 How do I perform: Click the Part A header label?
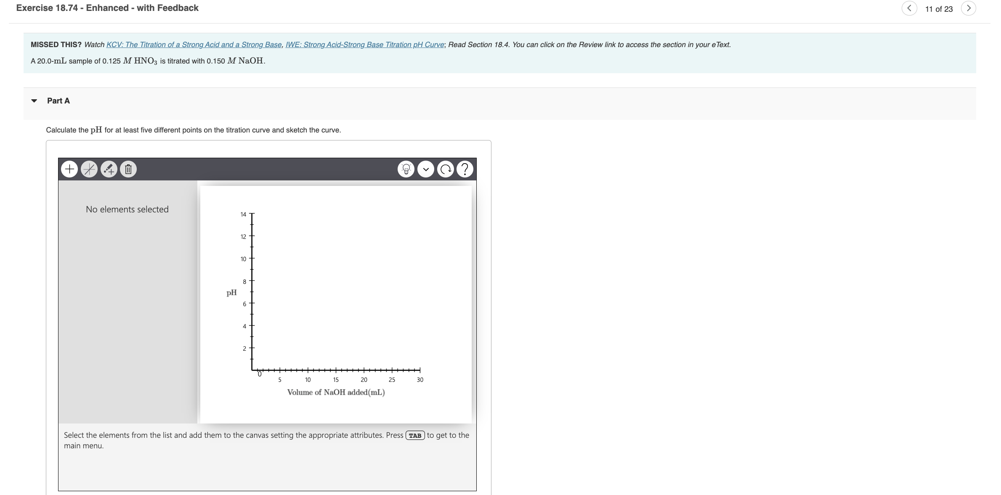pos(58,101)
